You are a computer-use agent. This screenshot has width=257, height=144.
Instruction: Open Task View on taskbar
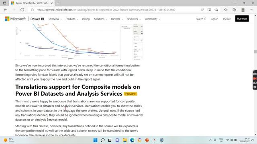pos(110,140)
